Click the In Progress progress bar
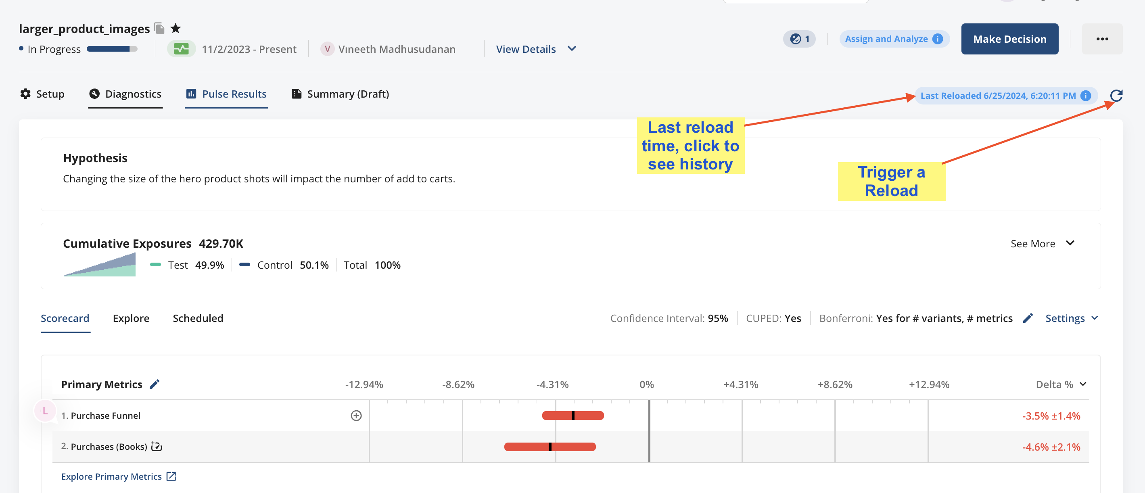 point(112,49)
